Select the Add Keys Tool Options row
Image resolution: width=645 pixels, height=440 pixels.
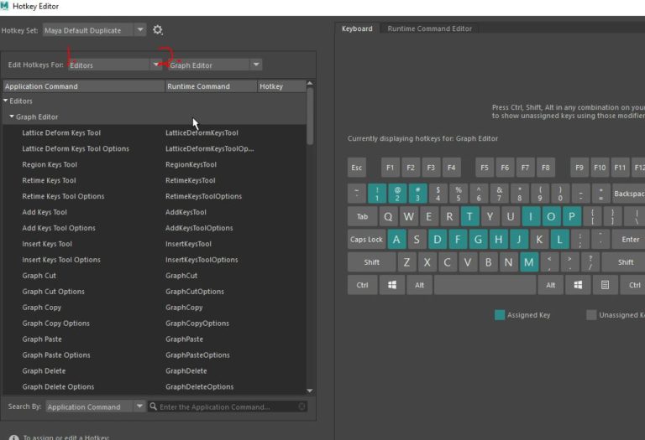click(155, 228)
